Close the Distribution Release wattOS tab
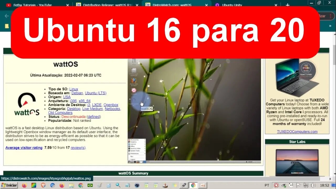 [x=137, y=5]
